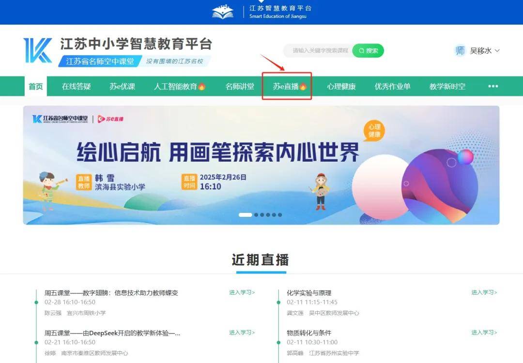
Task: Open the 绘心启航 banner image
Action: (261, 166)
